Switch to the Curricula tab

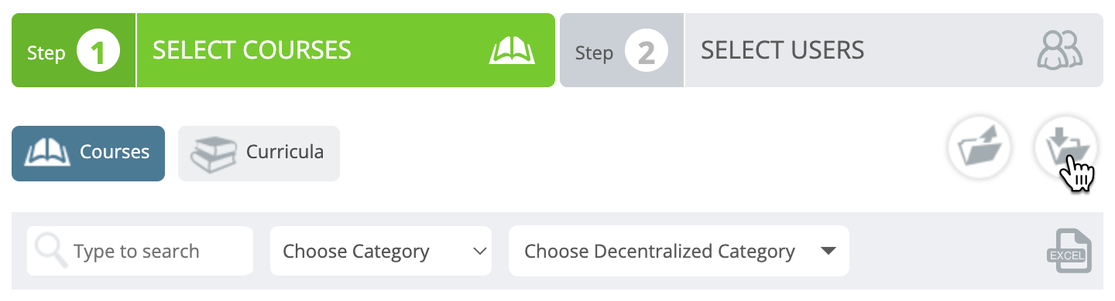[259, 154]
